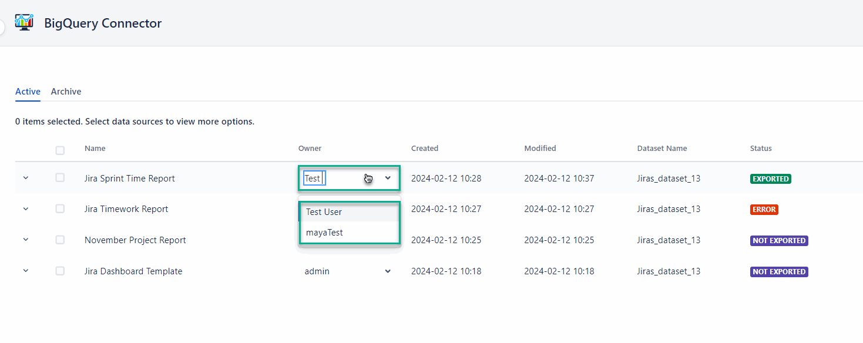The width and height of the screenshot is (863, 343).
Task: Expand the Jira Sprint Time Report row
Action: (x=25, y=178)
